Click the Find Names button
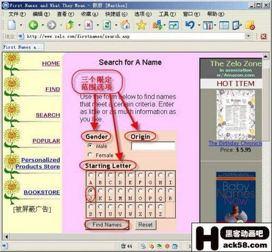The width and height of the screenshot is (272, 252). click(x=107, y=225)
